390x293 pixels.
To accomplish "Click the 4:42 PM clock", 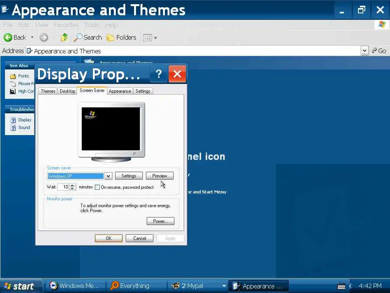I will tap(370, 286).
